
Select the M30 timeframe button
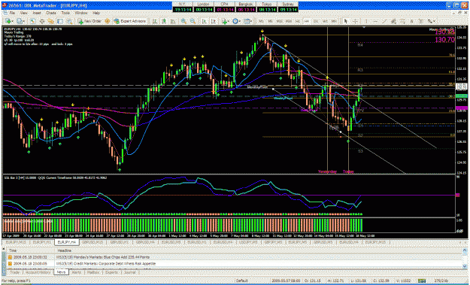289,21
